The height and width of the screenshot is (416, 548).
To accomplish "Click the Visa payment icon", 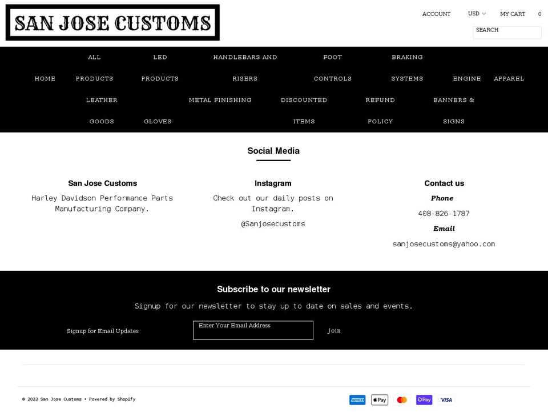I will [x=446, y=399].
